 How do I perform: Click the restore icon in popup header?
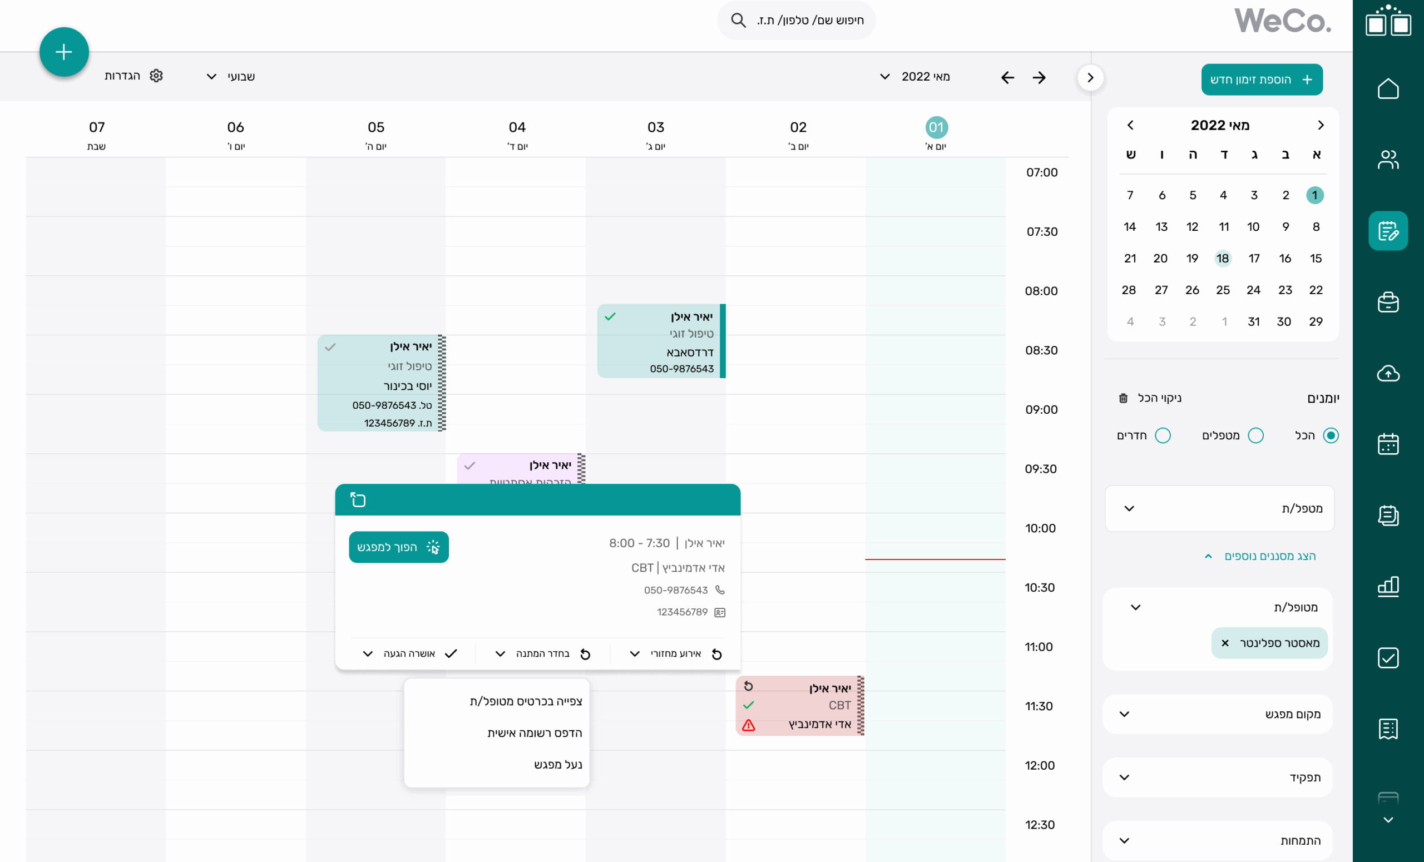pyautogui.click(x=358, y=499)
